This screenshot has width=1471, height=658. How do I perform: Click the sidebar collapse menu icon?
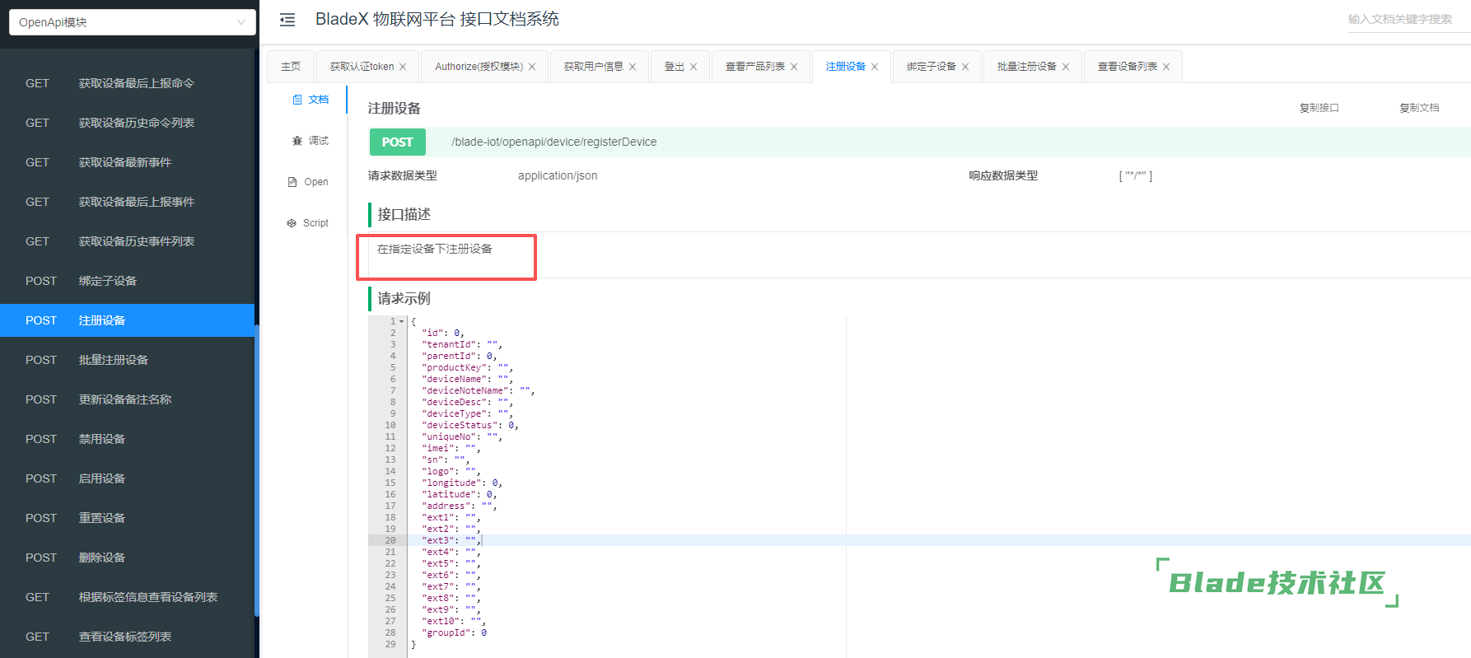tap(287, 20)
